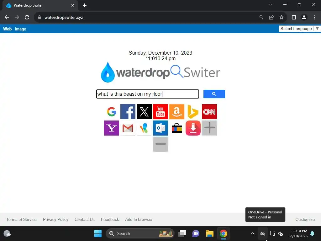Open the Gmail shortcut tile

pos(128,128)
